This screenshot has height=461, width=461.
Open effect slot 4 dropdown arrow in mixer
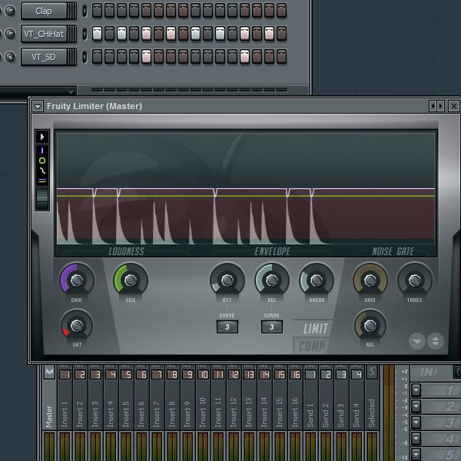coord(416,439)
